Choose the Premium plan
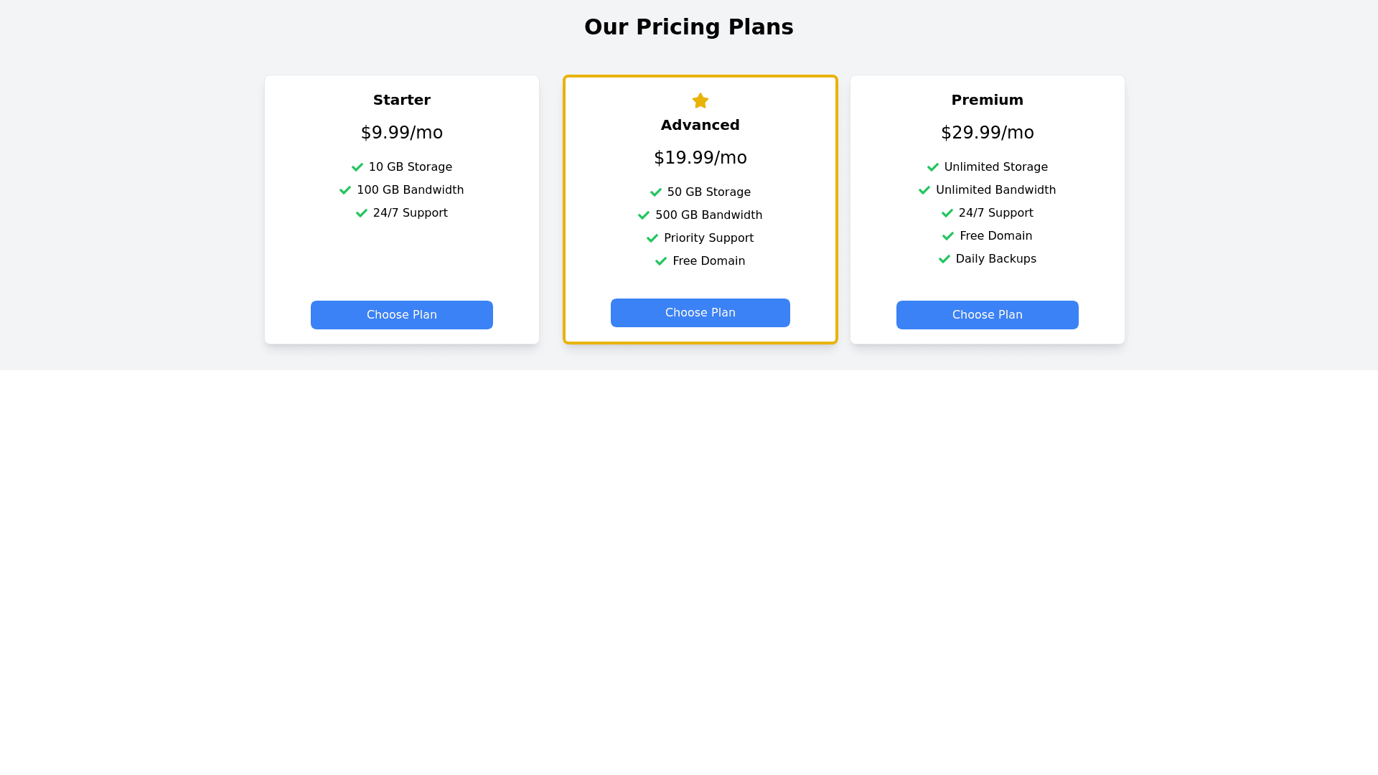 pos(988,315)
